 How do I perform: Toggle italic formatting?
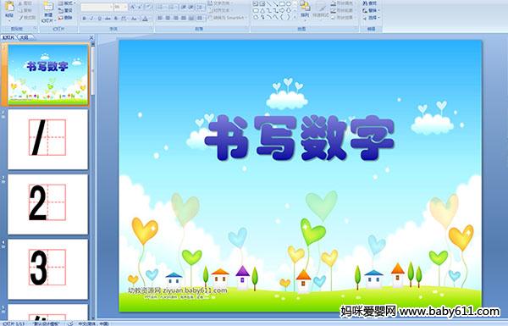click(91, 19)
